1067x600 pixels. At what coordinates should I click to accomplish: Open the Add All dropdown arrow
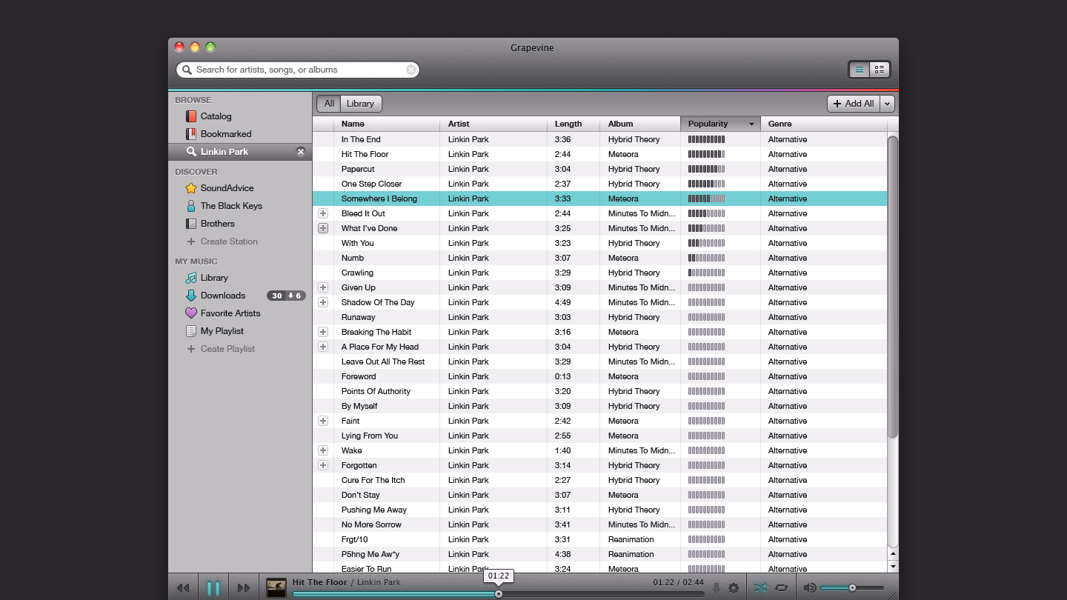point(888,104)
